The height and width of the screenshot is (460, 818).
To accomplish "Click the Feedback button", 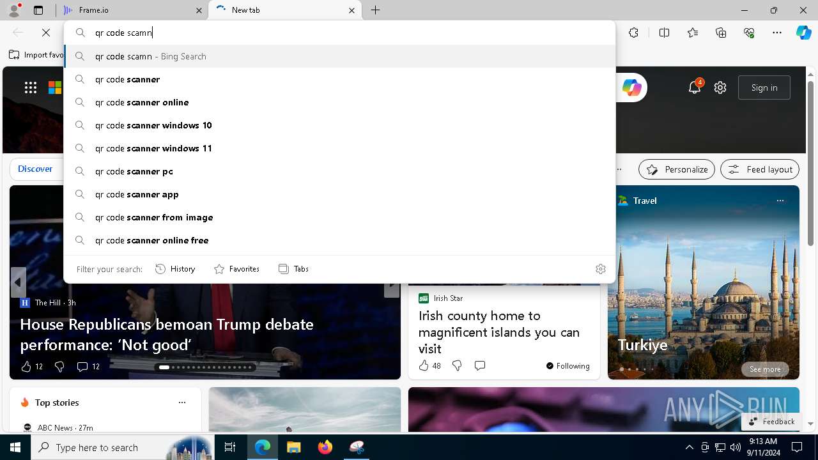I will (771, 422).
